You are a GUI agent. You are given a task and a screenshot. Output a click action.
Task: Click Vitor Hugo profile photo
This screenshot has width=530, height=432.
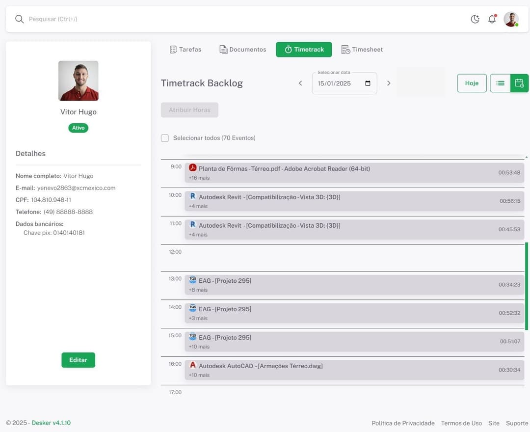pyautogui.click(x=79, y=81)
